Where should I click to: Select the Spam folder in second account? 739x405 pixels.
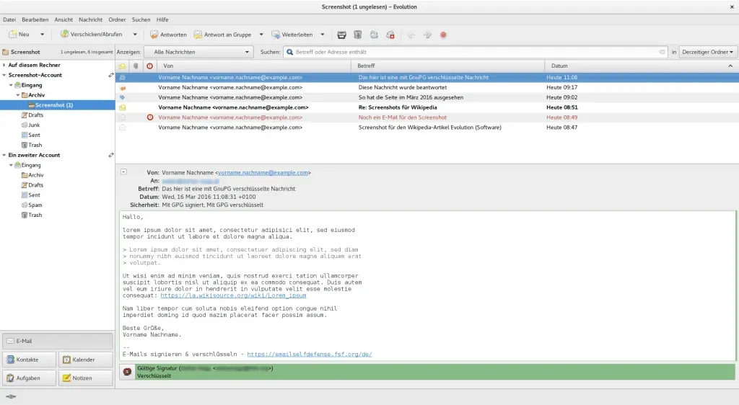tap(35, 205)
